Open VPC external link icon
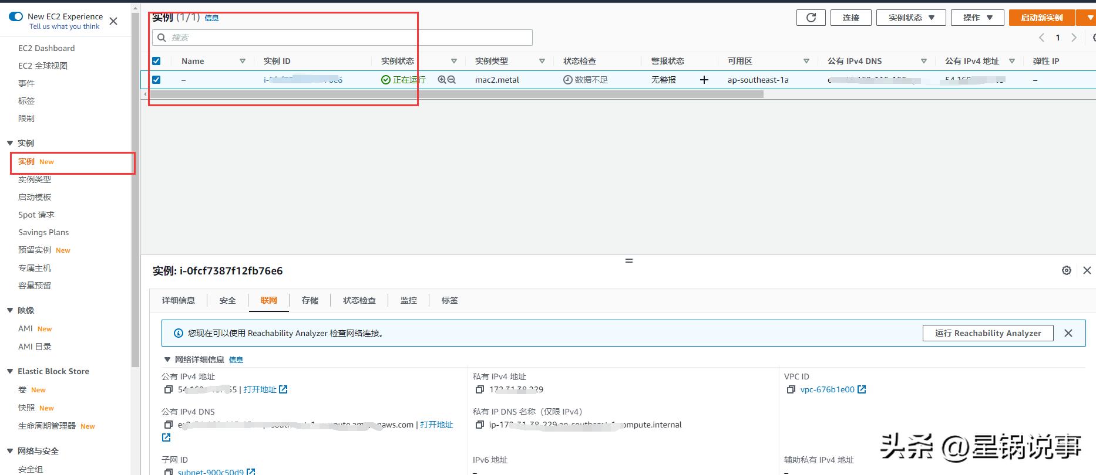Image resolution: width=1096 pixels, height=475 pixels. (x=862, y=389)
